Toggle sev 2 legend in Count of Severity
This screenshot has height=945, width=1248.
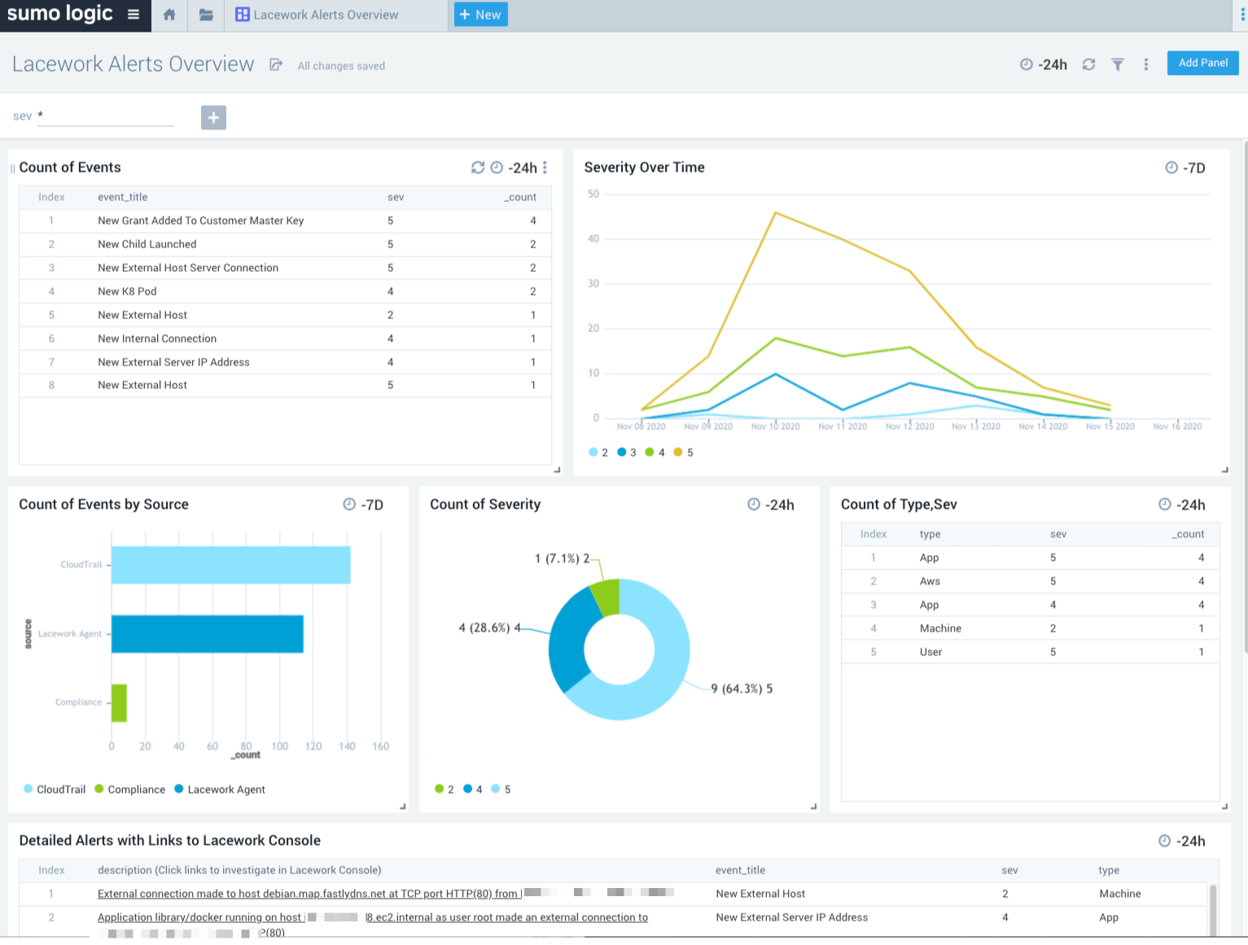click(x=444, y=790)
